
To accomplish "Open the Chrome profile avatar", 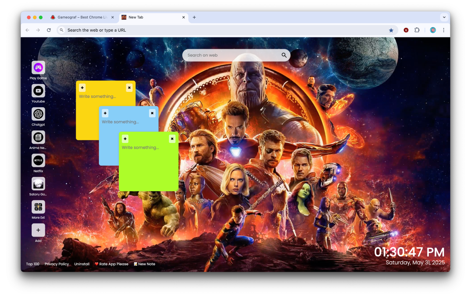I will coord(433,30).
